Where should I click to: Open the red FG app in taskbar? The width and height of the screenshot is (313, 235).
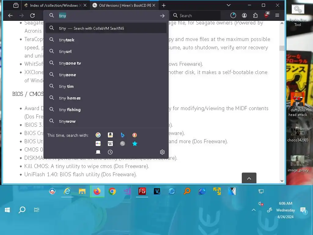click(142, 192)
